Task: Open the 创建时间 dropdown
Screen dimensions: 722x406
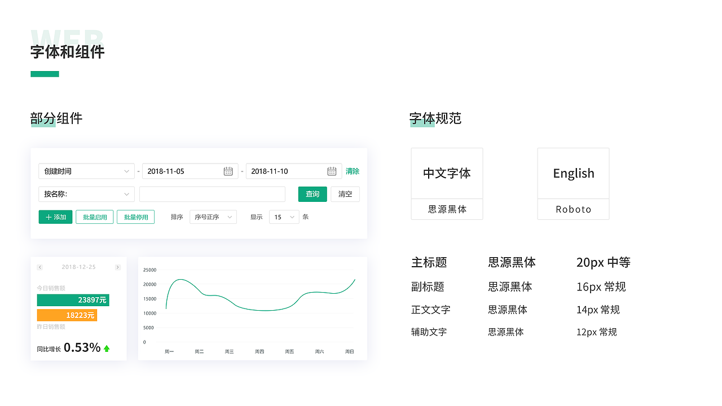Action: (x=86, y=171)
